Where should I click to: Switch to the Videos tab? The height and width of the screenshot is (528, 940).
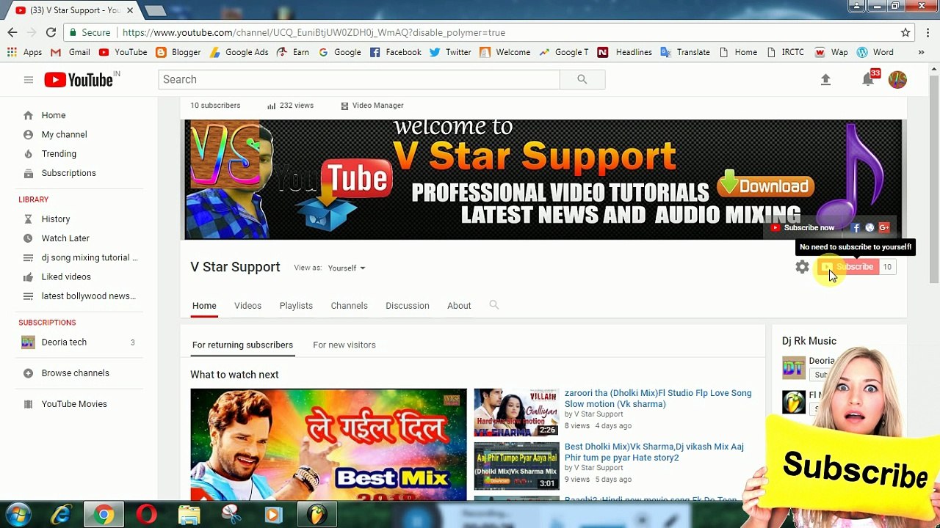(247, 306)
